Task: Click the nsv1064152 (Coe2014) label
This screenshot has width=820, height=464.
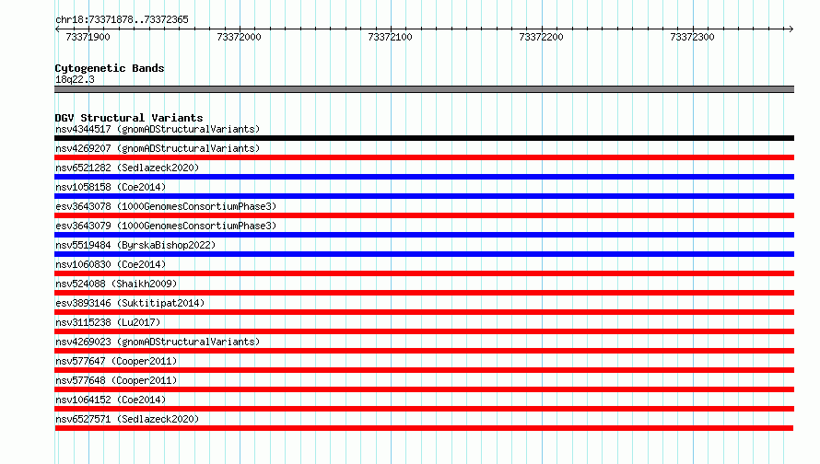Action: click(x=111, y=400)
